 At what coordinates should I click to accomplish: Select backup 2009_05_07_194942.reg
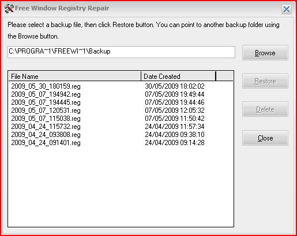coord(46,94)
